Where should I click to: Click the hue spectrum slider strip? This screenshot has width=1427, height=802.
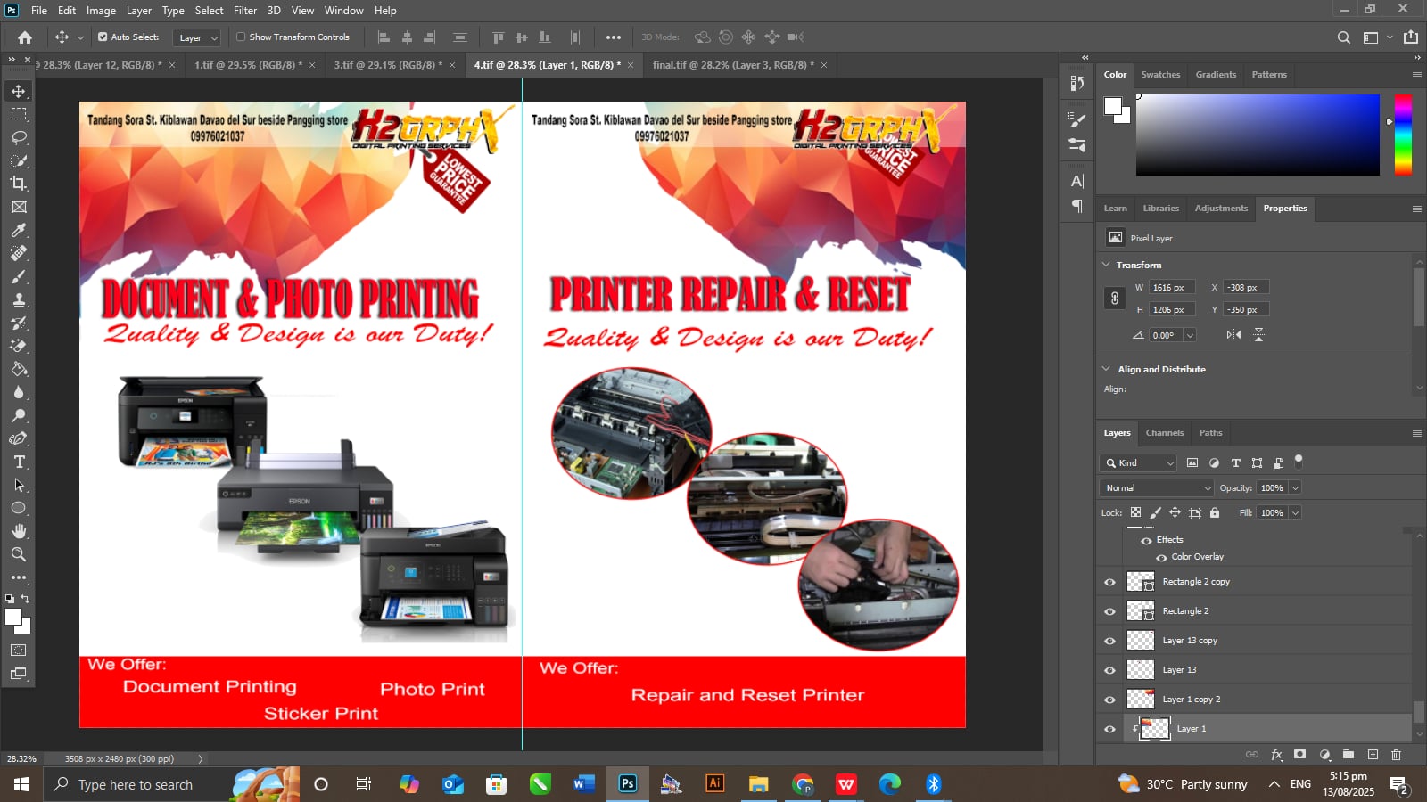click(x=1403, y=134)
